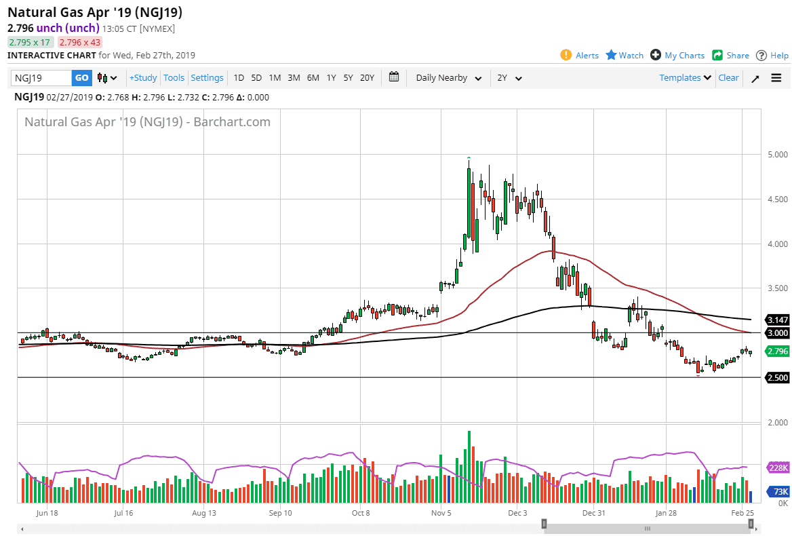Open the Alerts bell icon
The image size is (792, 536).
(566, 55)
